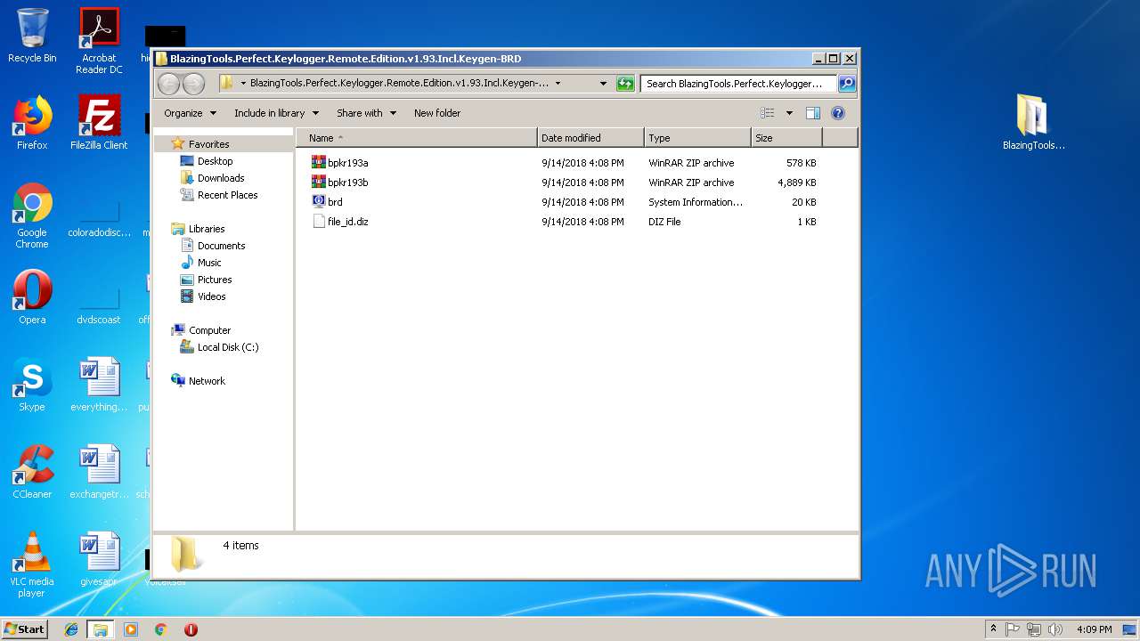The width and height of the screenshot is (1140, 641).
Task: Open Help with the blue question mark
Action: 837,113
